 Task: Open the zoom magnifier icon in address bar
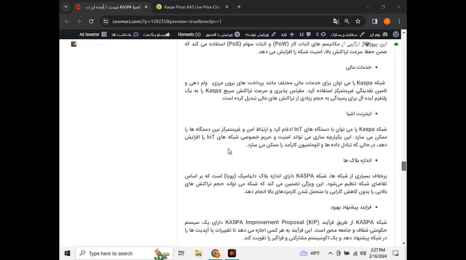coord(347,21)
